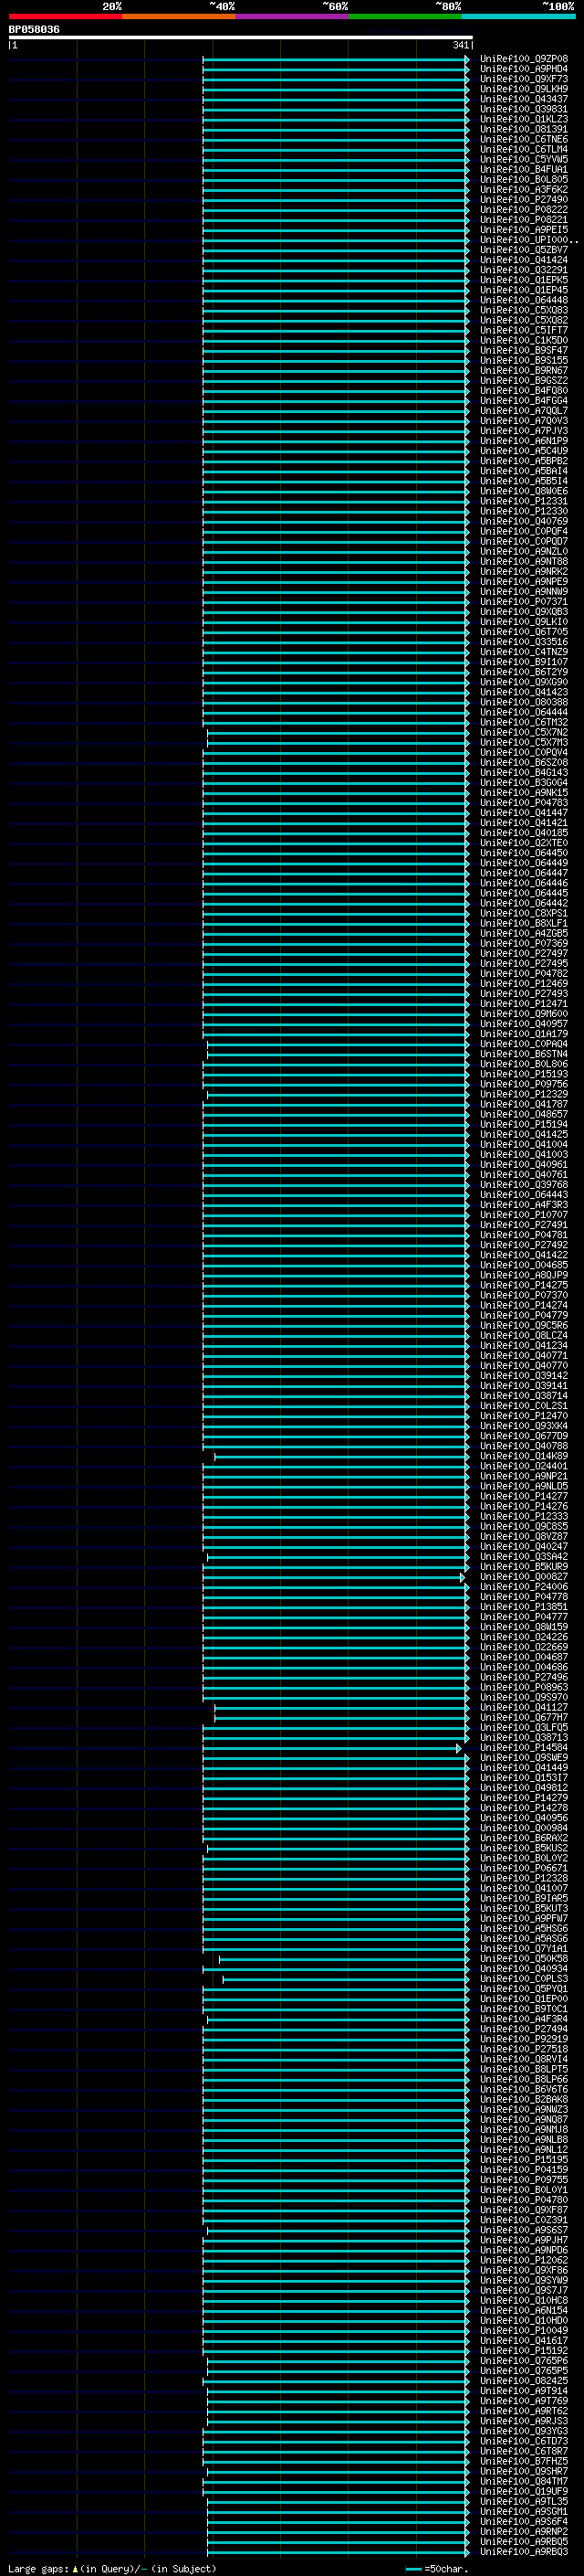Open hit UniRef100_B4FUA1
Screen dimensions: 584x2576
523,169
